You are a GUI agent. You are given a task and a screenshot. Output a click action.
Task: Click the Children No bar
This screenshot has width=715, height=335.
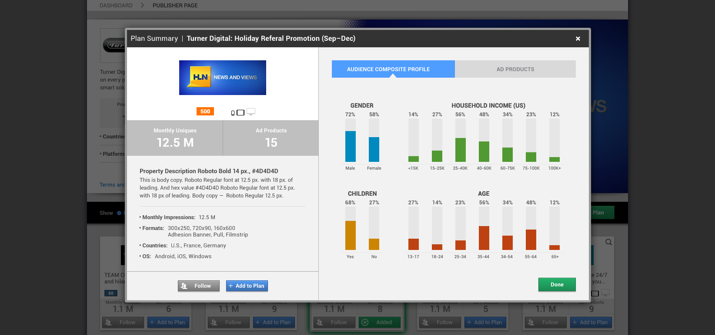pos(374,244)
